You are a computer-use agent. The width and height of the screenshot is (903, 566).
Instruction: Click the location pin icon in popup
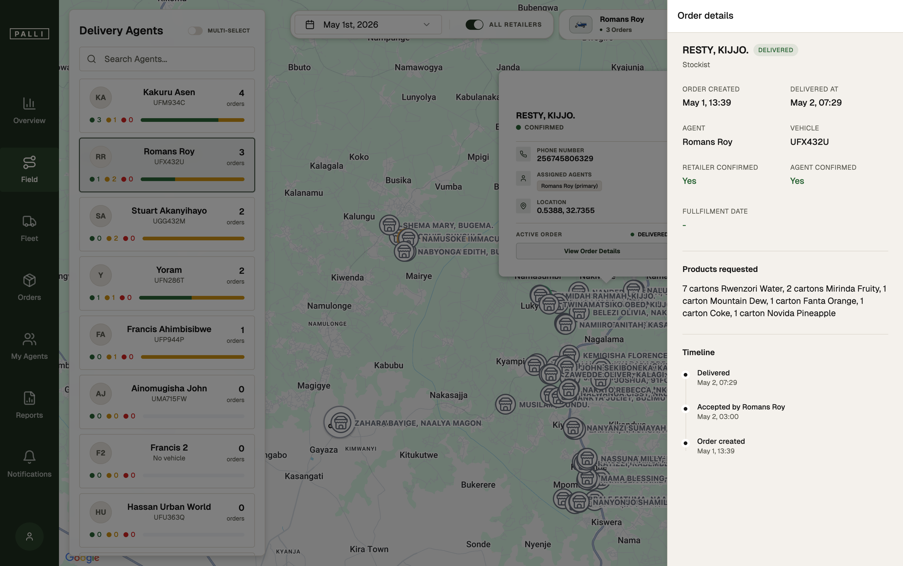point(523,206)
